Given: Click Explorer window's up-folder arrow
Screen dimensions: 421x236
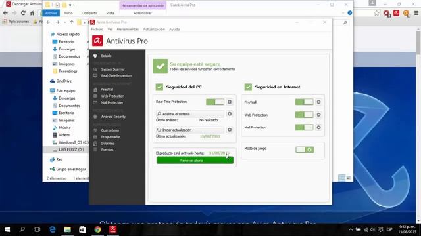Looking at the screenshot, I should [x=72, y=22].
